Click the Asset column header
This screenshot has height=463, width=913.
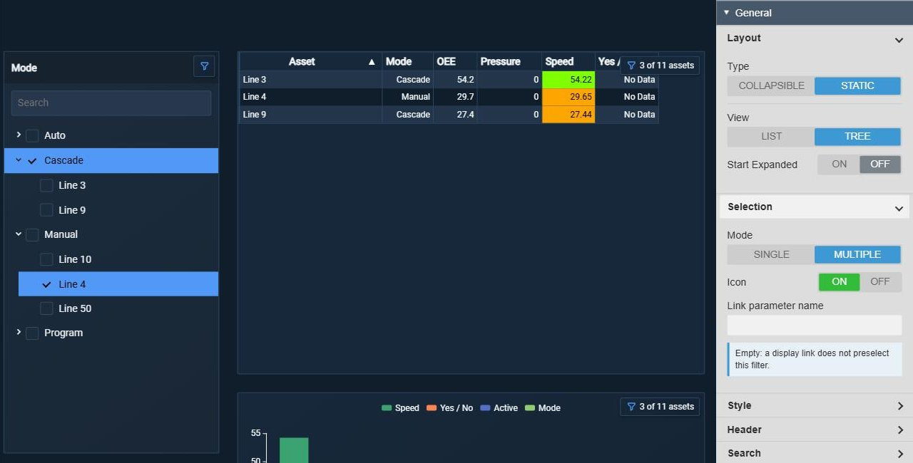coord(310,61)
